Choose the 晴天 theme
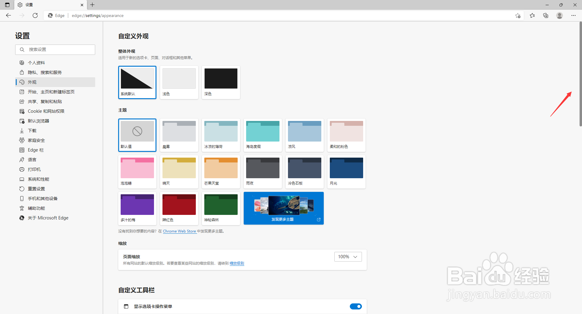Image resolution: width=582 pixels, height=314 pixels. coord(179,172)
